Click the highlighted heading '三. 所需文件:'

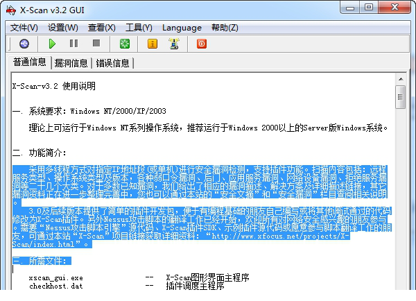coord(42,261)
